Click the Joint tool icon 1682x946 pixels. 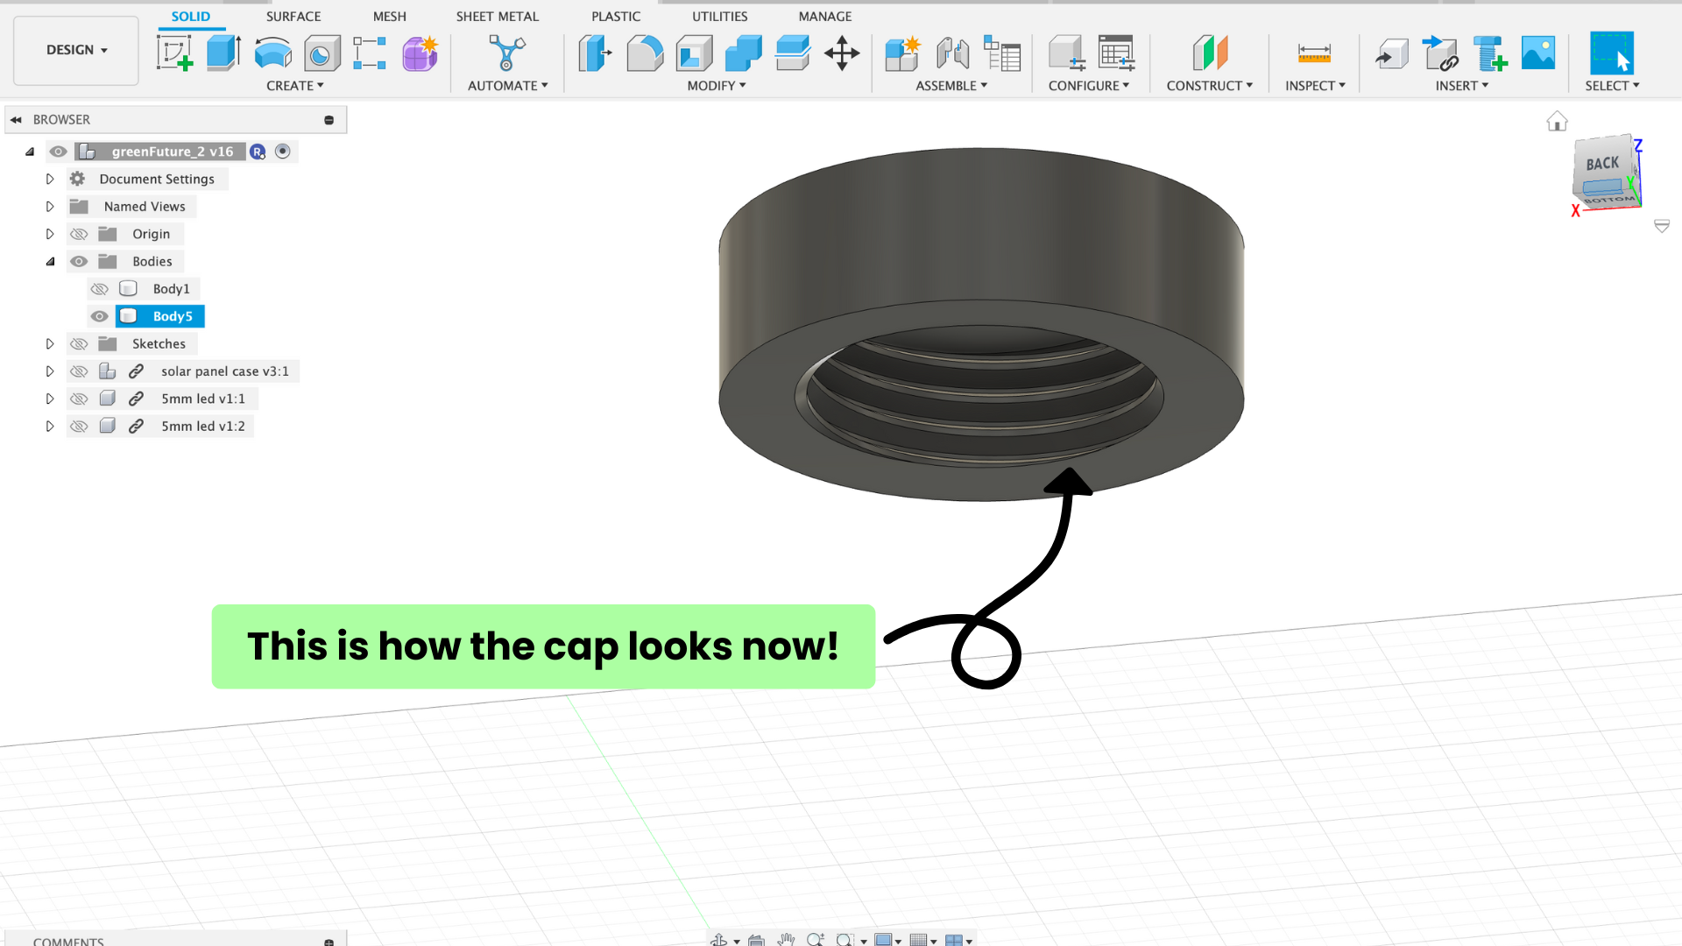(x=952, y=53)
